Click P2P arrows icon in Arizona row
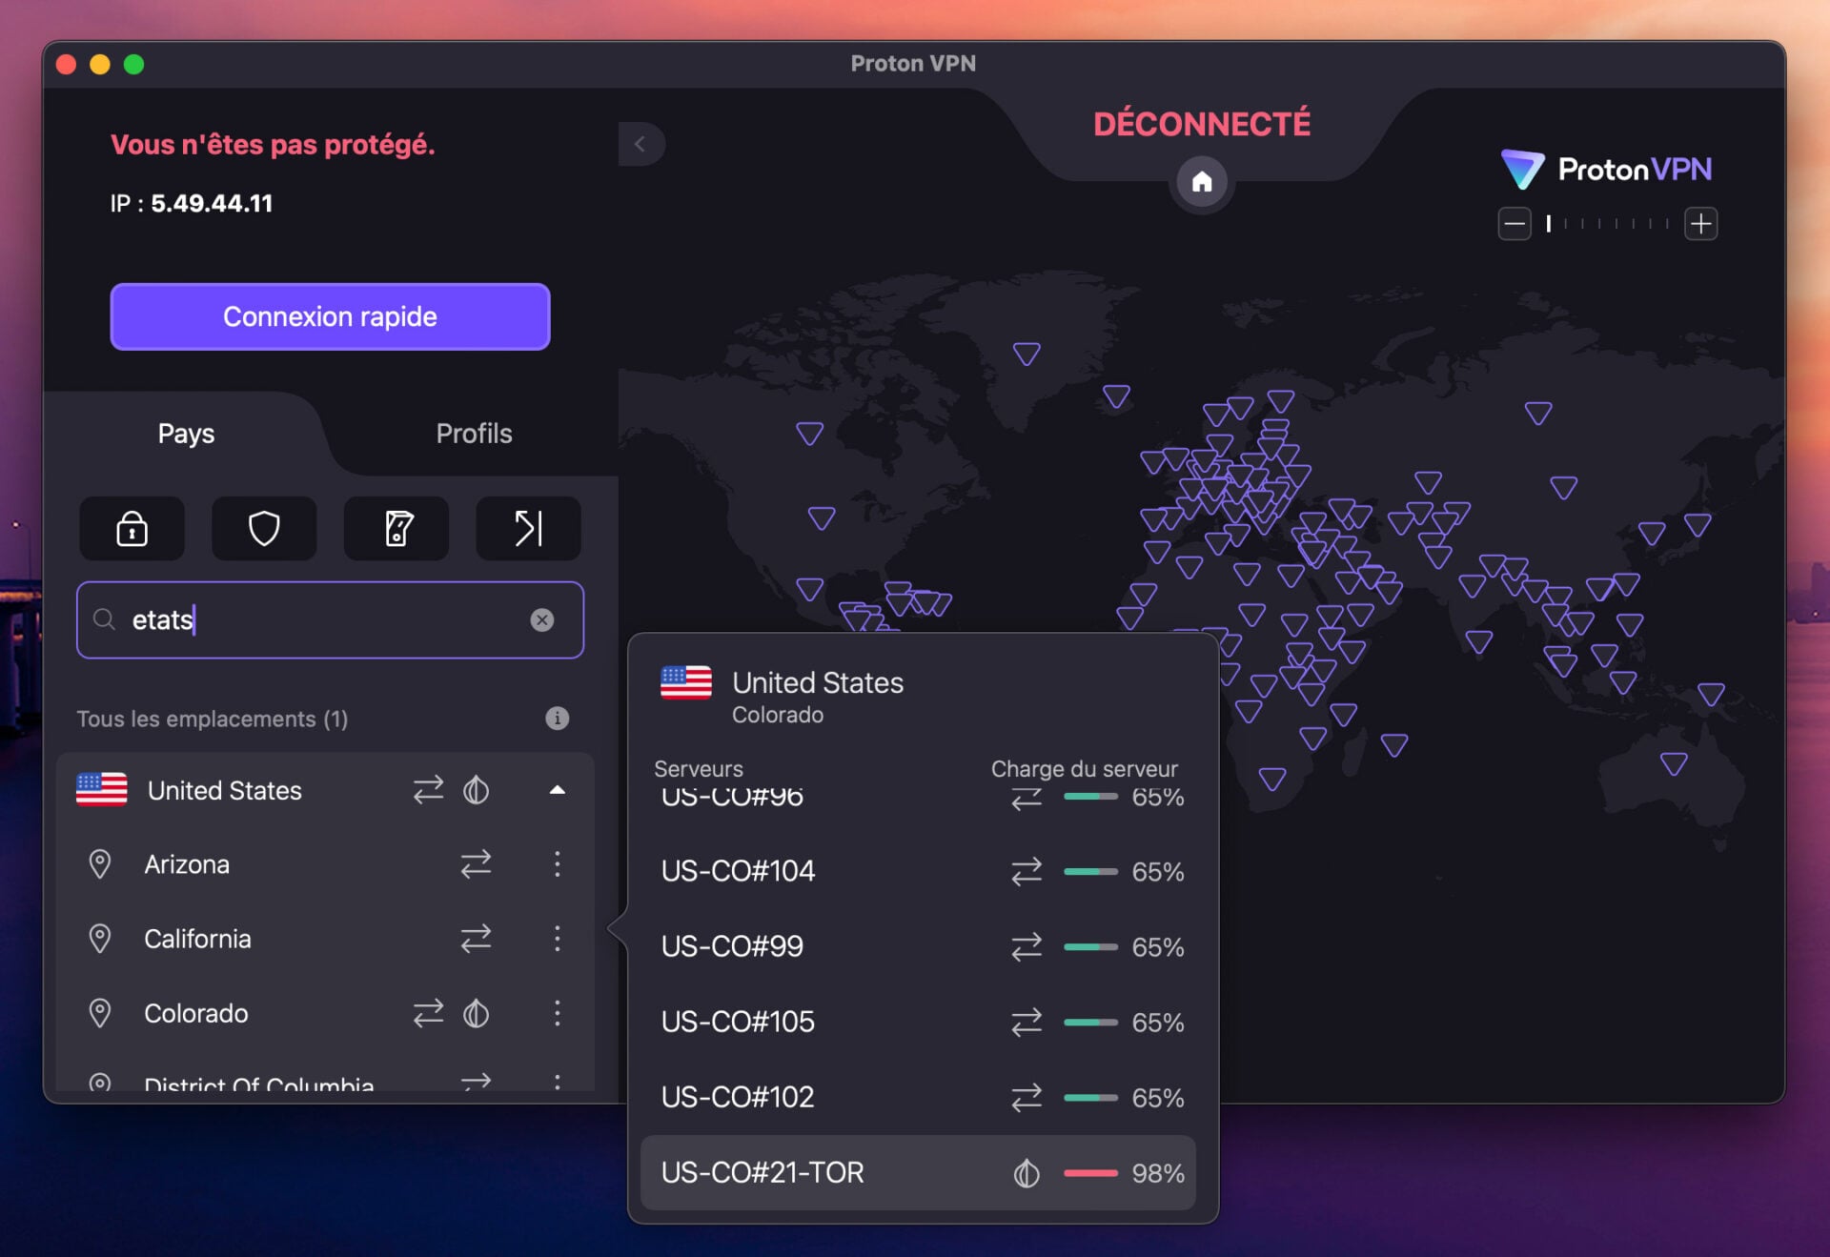Viewport: 1830px width, 1257px height. (x=476, y=864)
